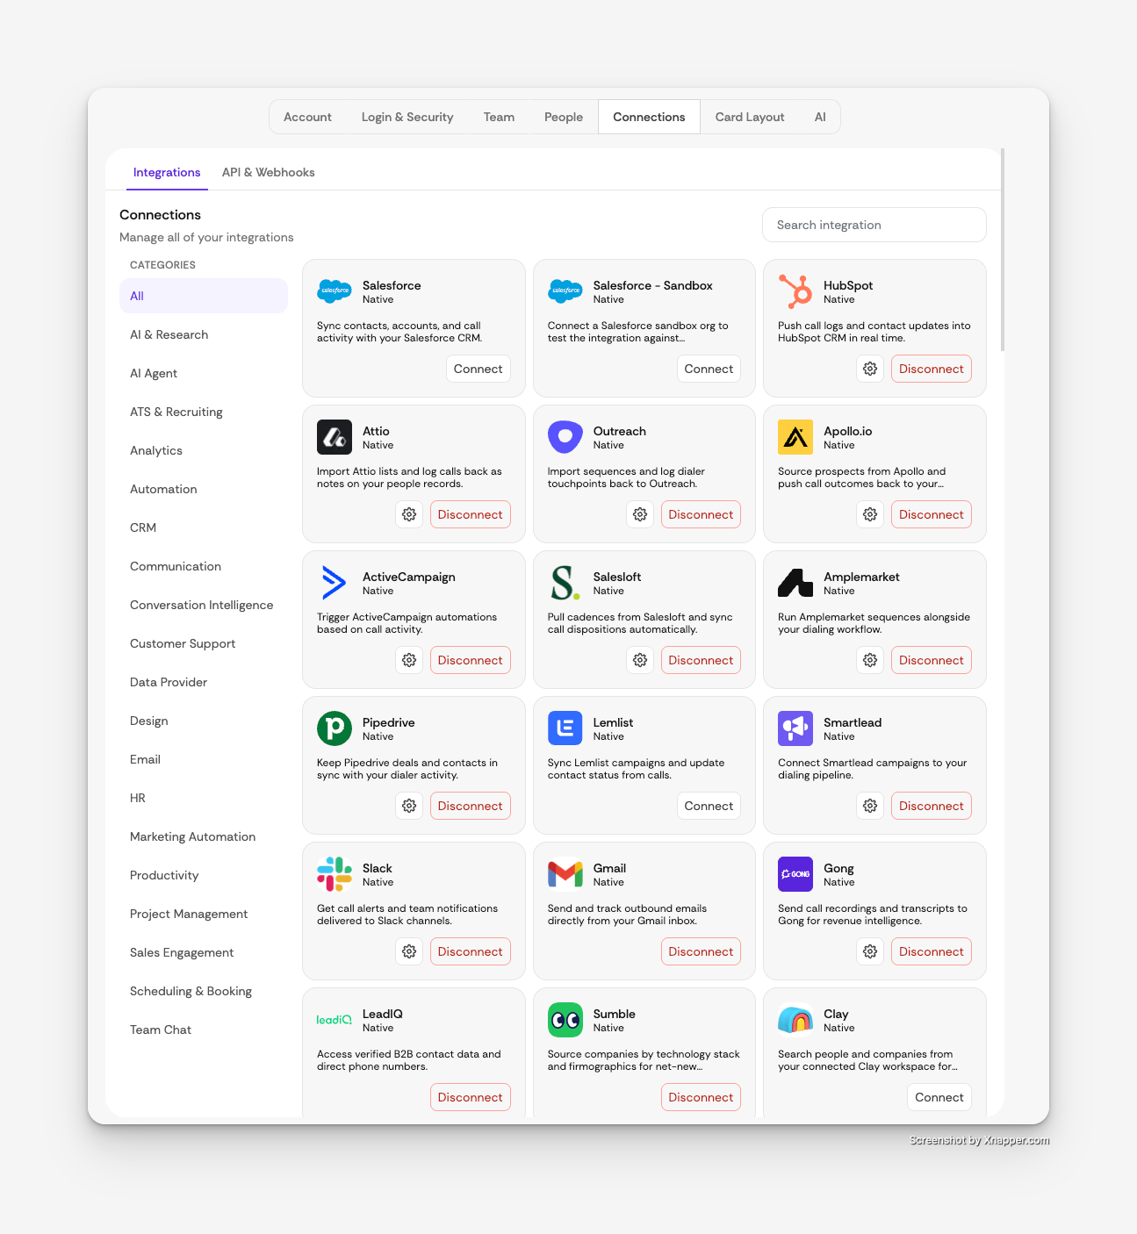Open Pipedrive settings gear
This screenshot has height=1234, width=1137.
click(409, 806)
